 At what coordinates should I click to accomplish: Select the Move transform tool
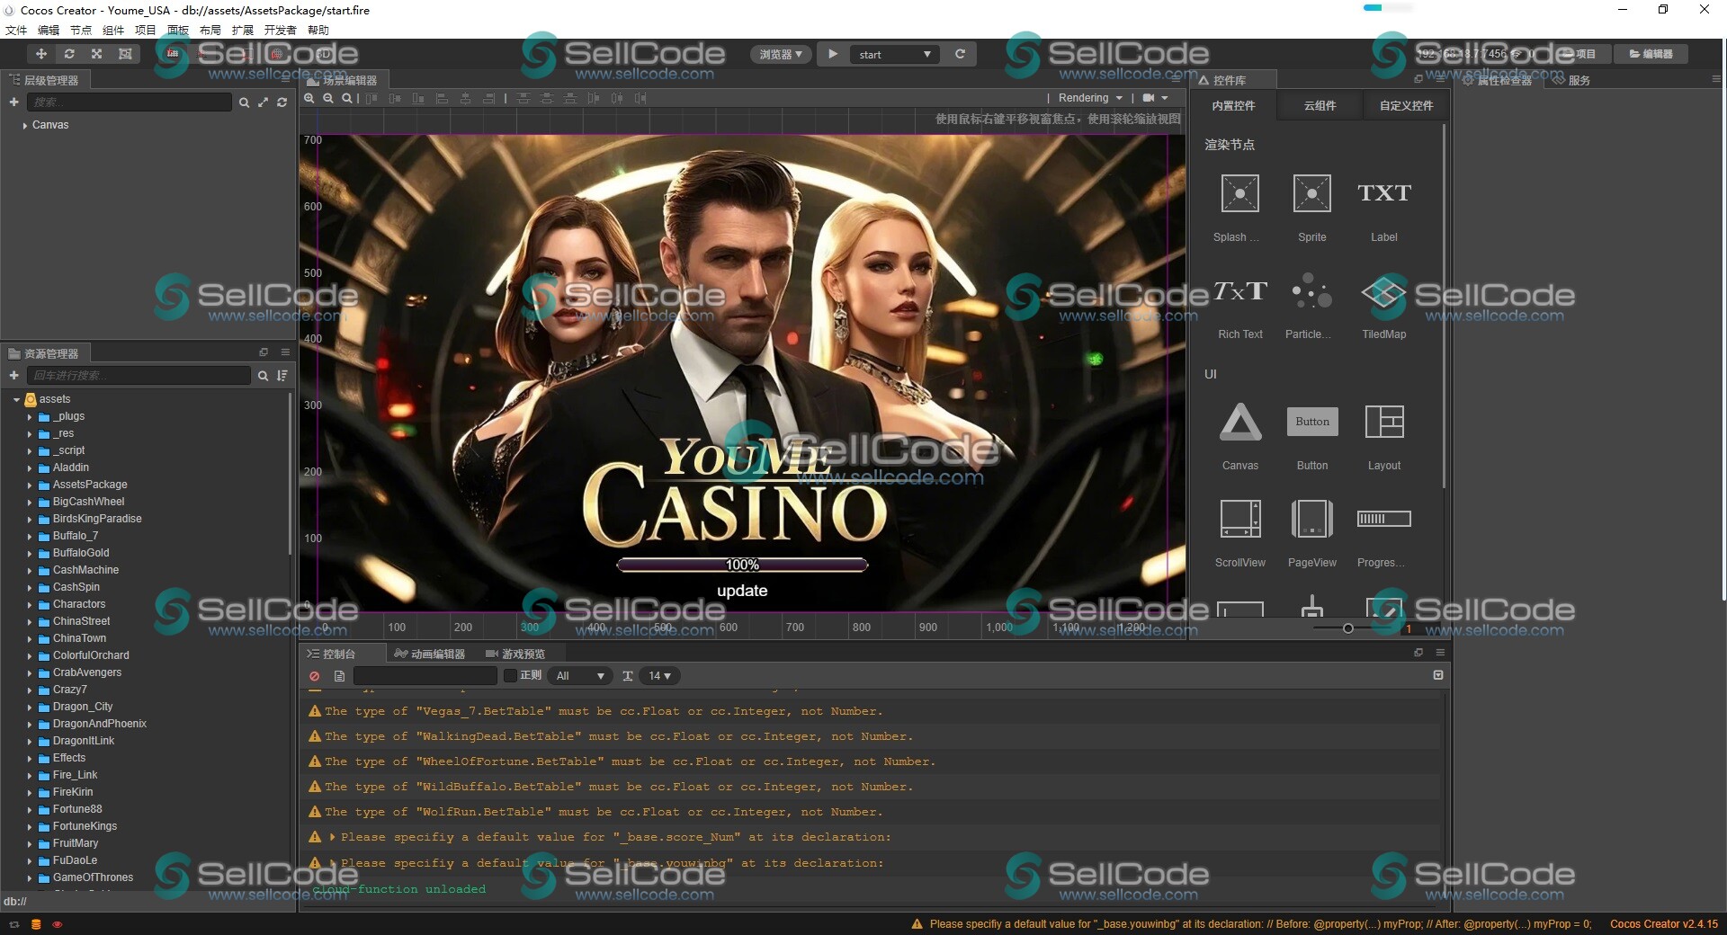pos(41,54)
